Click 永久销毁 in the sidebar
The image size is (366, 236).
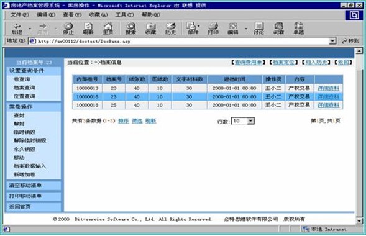pos(24,149)
